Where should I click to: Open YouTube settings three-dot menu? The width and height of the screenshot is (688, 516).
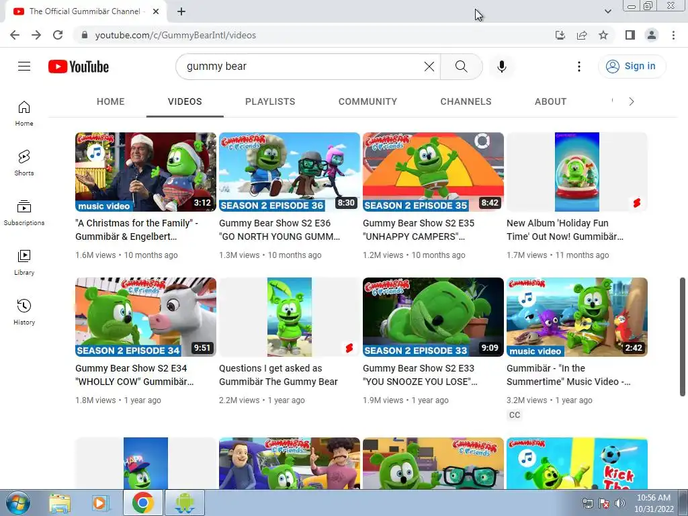(x=579, y=67)
